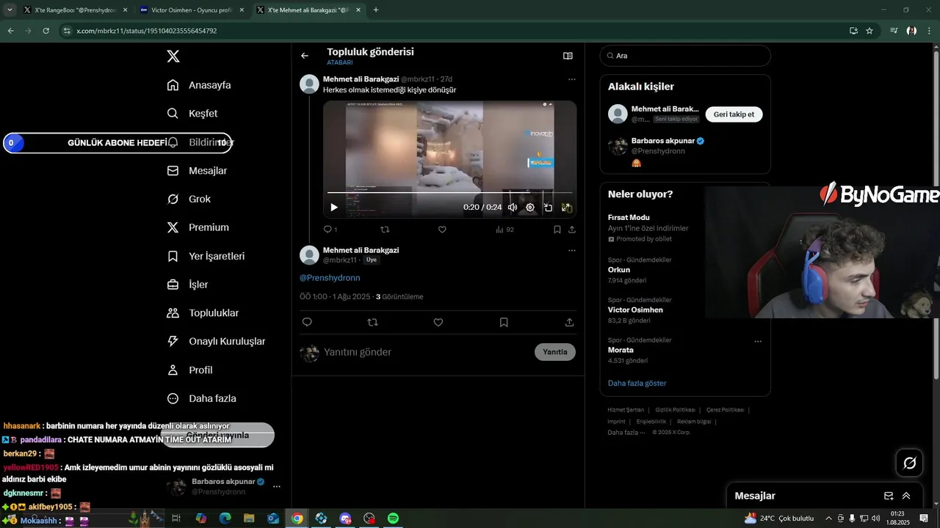Open video settings gear
The height and width of the screenshot is (528, 940).
coord(530,208)
